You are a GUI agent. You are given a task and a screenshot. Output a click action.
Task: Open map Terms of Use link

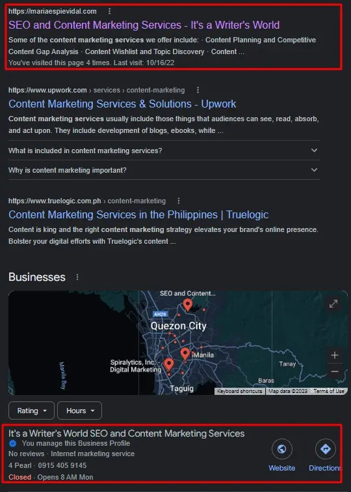(x=329, y=391)
